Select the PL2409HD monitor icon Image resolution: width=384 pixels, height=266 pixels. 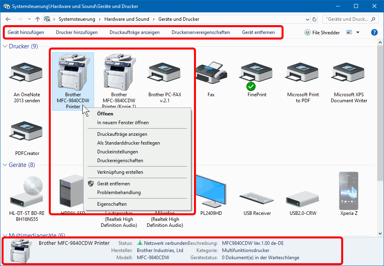(211, 192)
